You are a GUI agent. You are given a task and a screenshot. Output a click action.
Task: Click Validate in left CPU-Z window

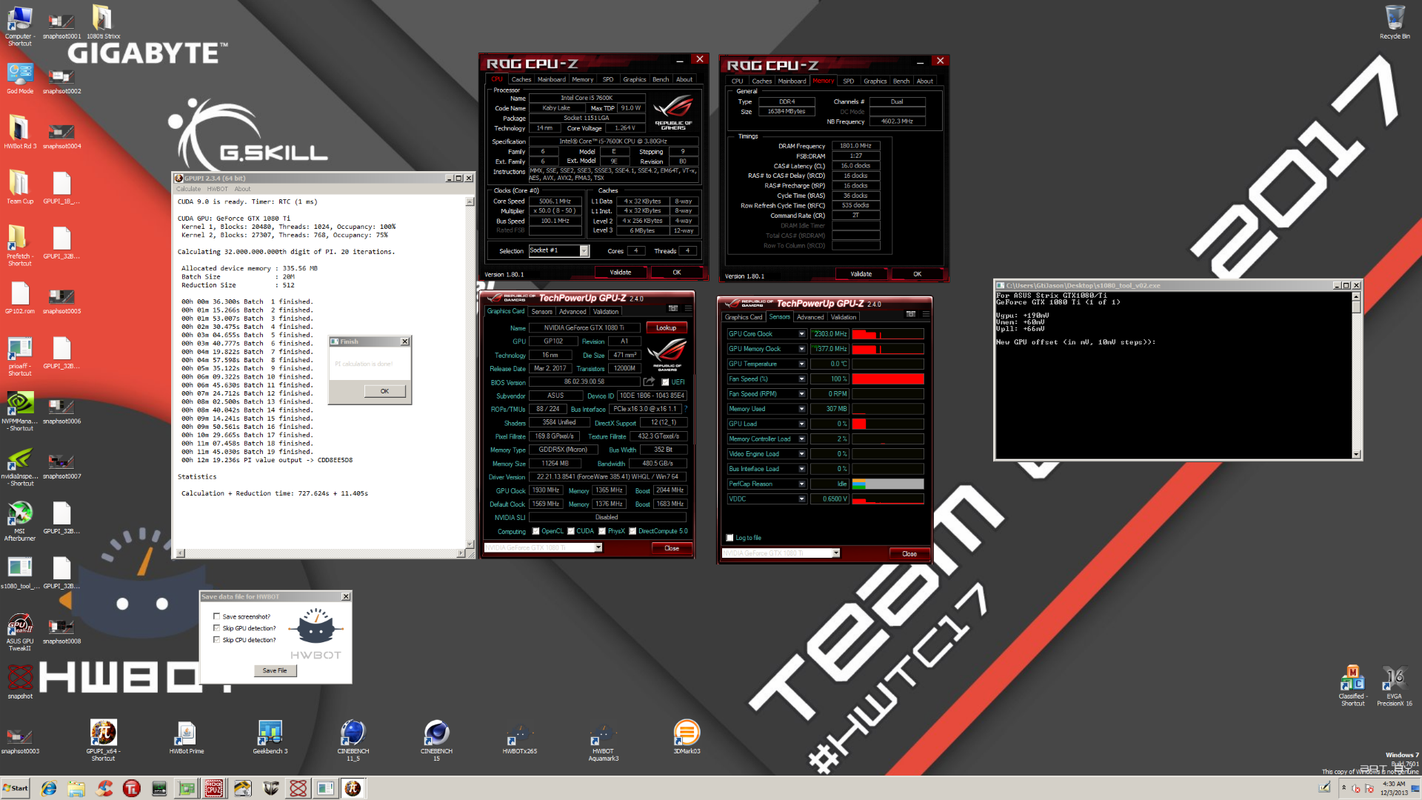621,273
